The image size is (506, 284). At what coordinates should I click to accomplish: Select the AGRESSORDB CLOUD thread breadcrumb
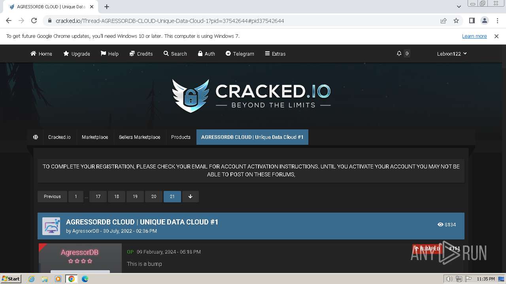coord(252,137)
